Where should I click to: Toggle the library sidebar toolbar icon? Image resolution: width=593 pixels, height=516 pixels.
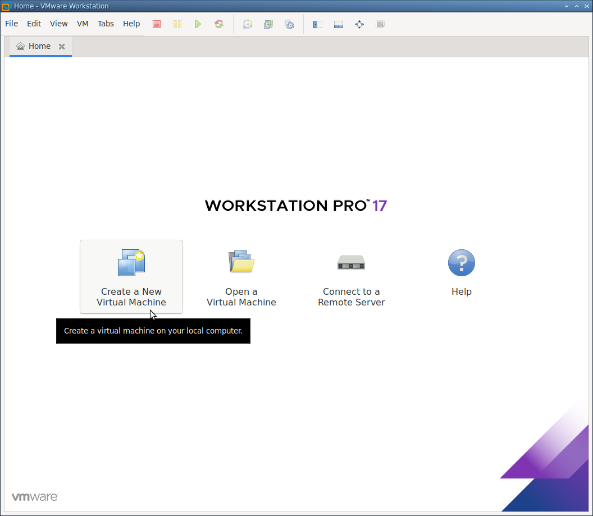click(x=318, y=24)
